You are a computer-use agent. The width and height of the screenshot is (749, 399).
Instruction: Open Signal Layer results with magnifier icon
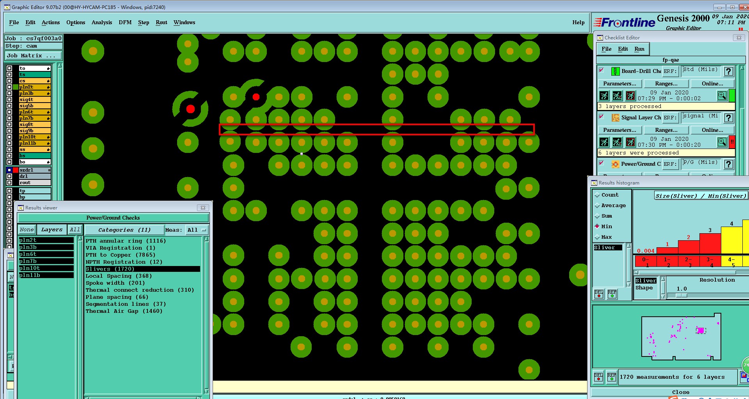722,142
